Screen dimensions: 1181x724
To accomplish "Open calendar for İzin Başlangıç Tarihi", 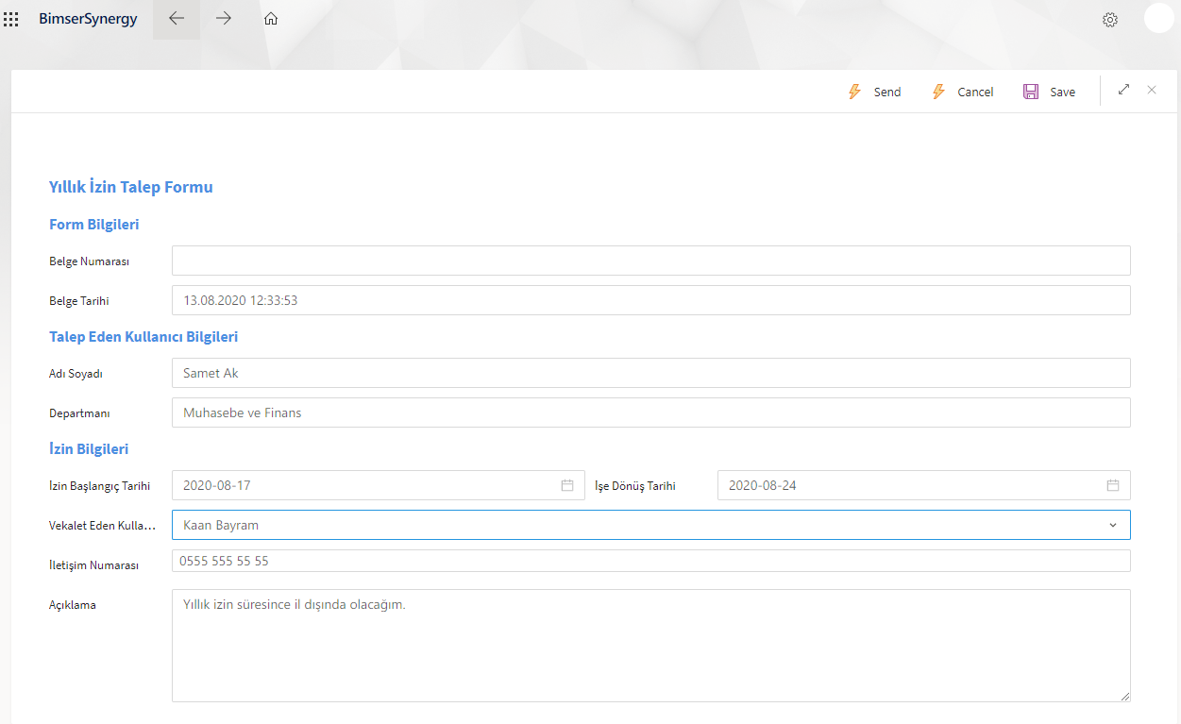I will coord(567,485).
